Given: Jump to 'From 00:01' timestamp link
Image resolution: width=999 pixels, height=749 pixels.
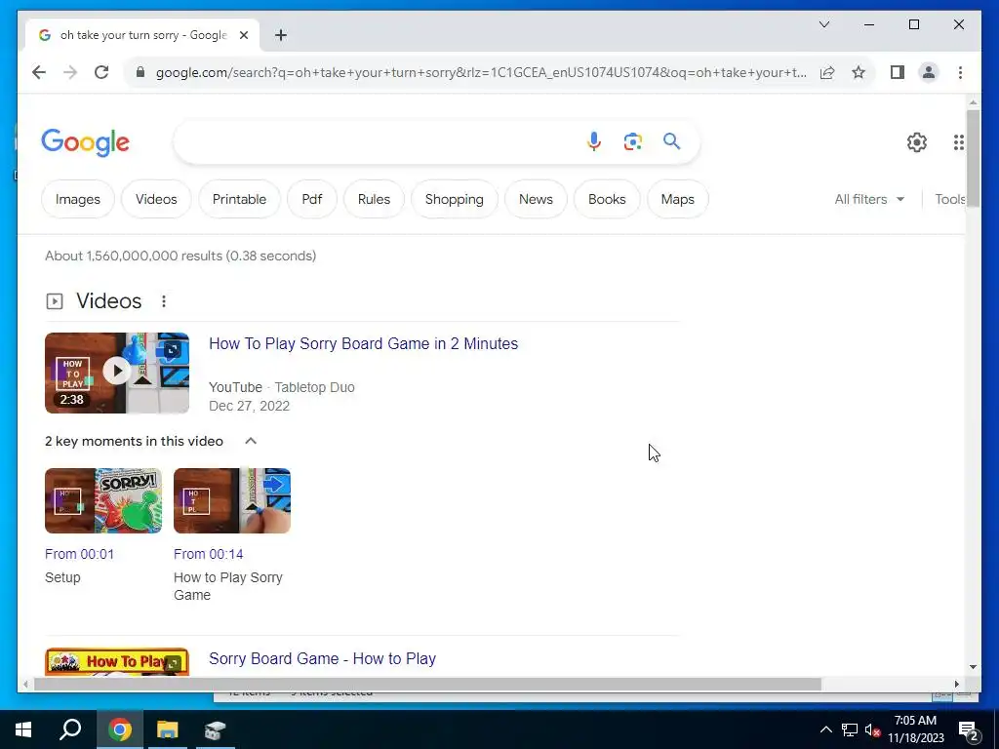Looking at the screenshot, I should (80, 554).
